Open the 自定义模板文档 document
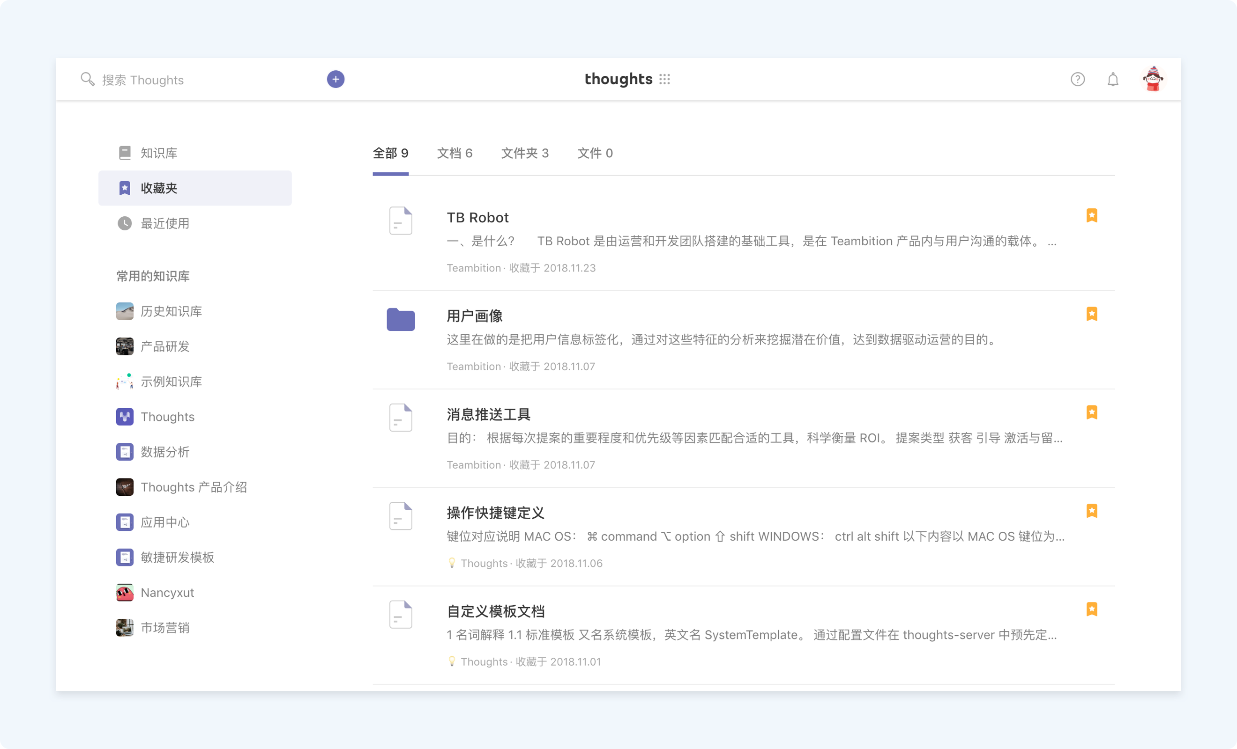The width and height of the screenshot is (1237, 749). click(496, 611)
